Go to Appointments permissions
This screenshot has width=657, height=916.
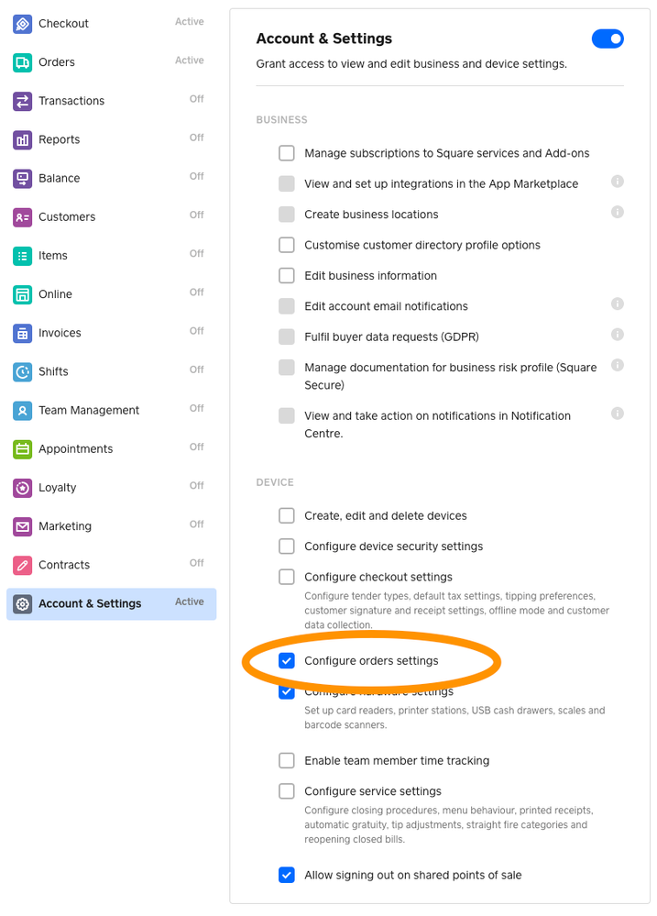[x=75, y=449]
